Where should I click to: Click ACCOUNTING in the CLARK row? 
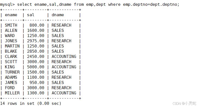point(64,57)
